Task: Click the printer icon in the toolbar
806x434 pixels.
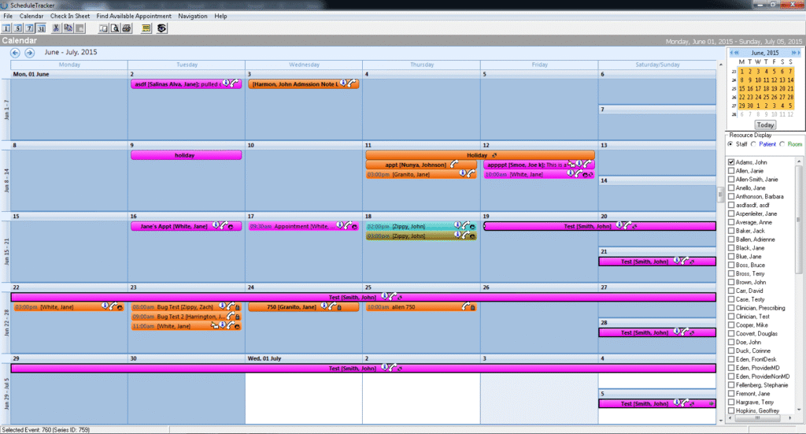Action: [x=127, y=28]
